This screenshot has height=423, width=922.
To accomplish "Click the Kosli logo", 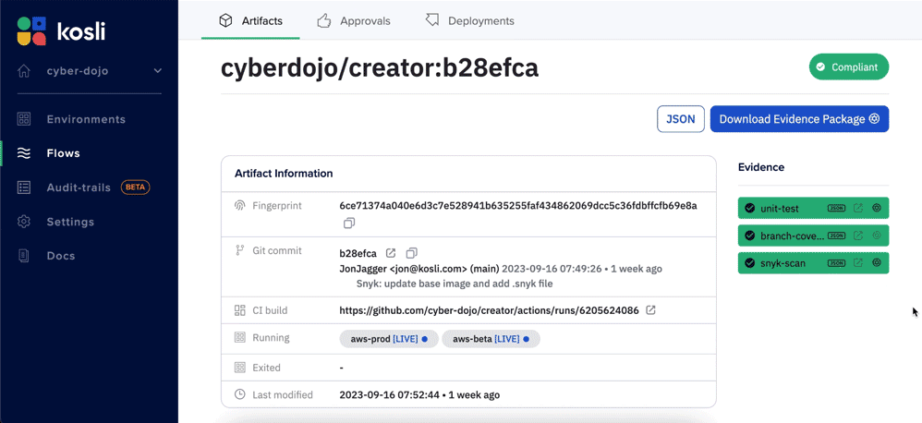I will click(61, 30).
